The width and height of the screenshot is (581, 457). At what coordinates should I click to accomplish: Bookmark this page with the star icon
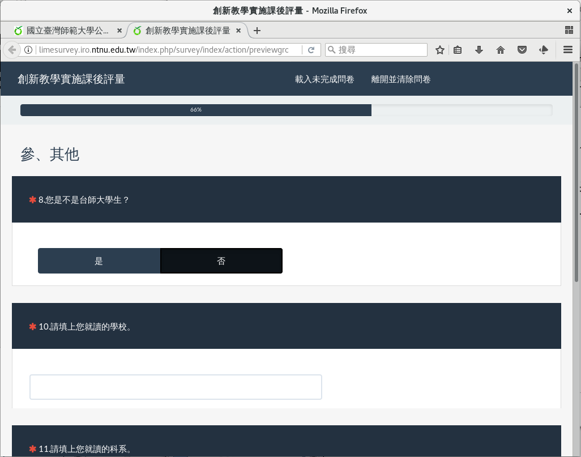[440, 50]
